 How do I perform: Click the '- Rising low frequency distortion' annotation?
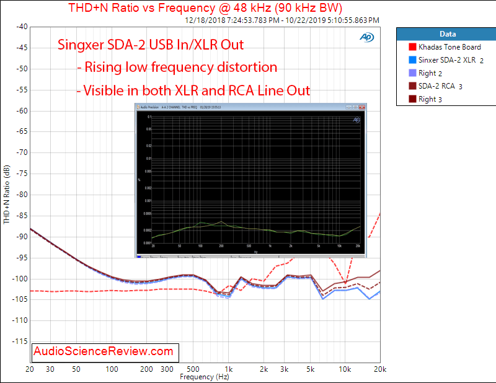[177, 68]
